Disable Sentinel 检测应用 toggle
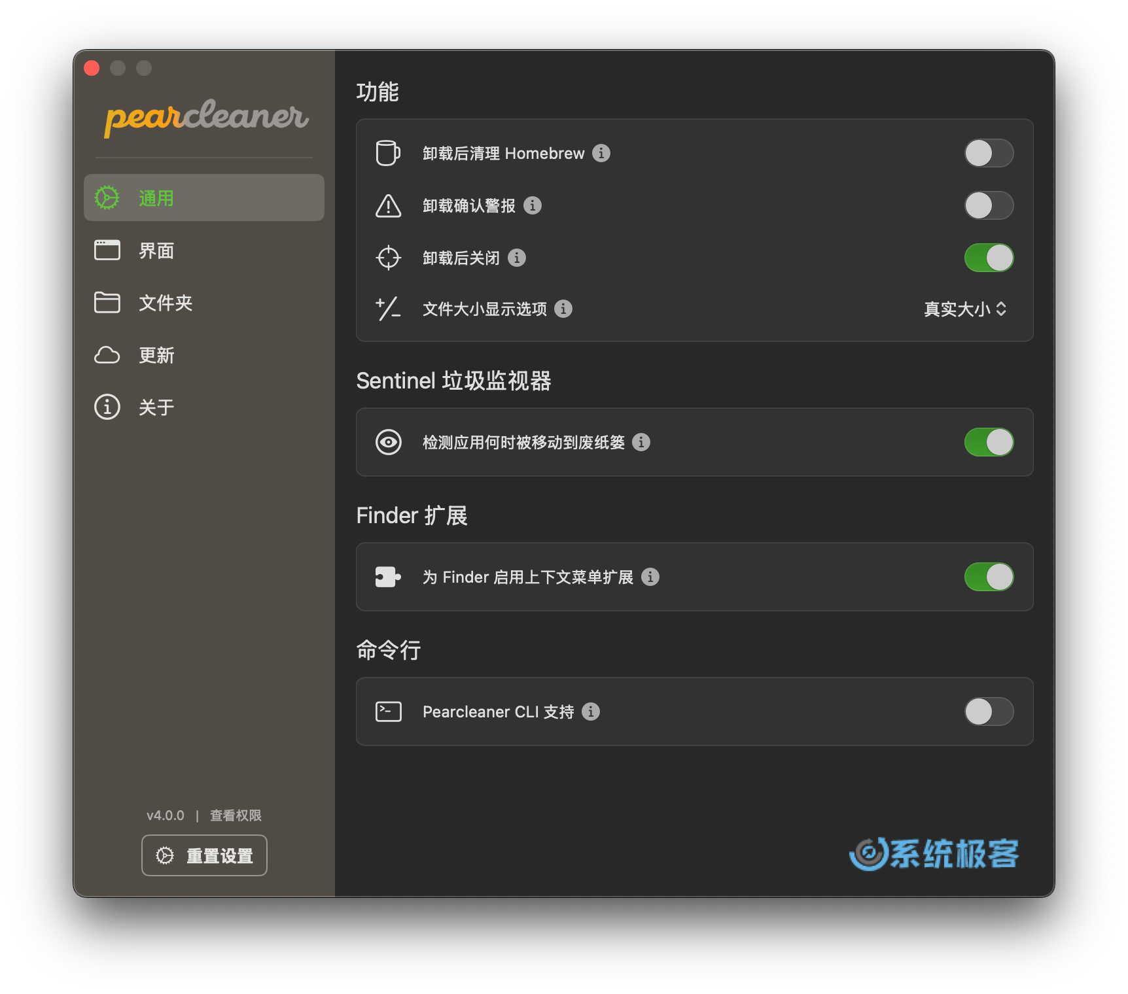The image size is (1128, 994). [989, 442]
